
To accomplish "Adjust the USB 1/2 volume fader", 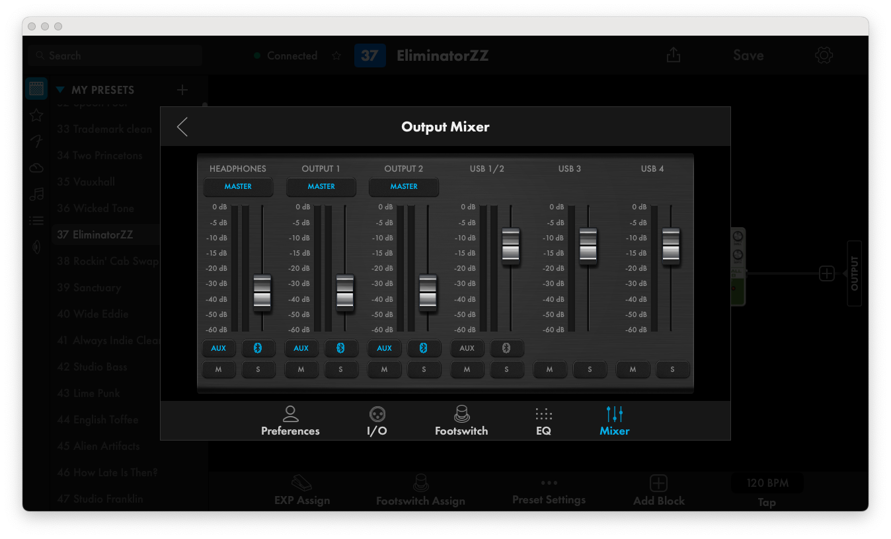I will (510, 245).
